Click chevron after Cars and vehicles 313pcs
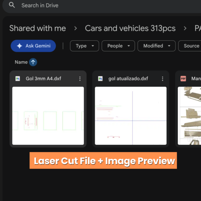The height and width of the screenshot is (201, 201). [x=185, y=28]
